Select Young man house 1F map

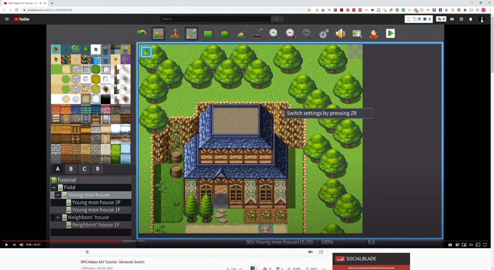click(x=96, y=210)
